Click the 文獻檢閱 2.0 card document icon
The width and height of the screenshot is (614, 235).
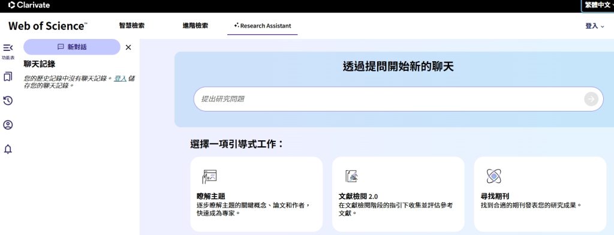point(351,176)
